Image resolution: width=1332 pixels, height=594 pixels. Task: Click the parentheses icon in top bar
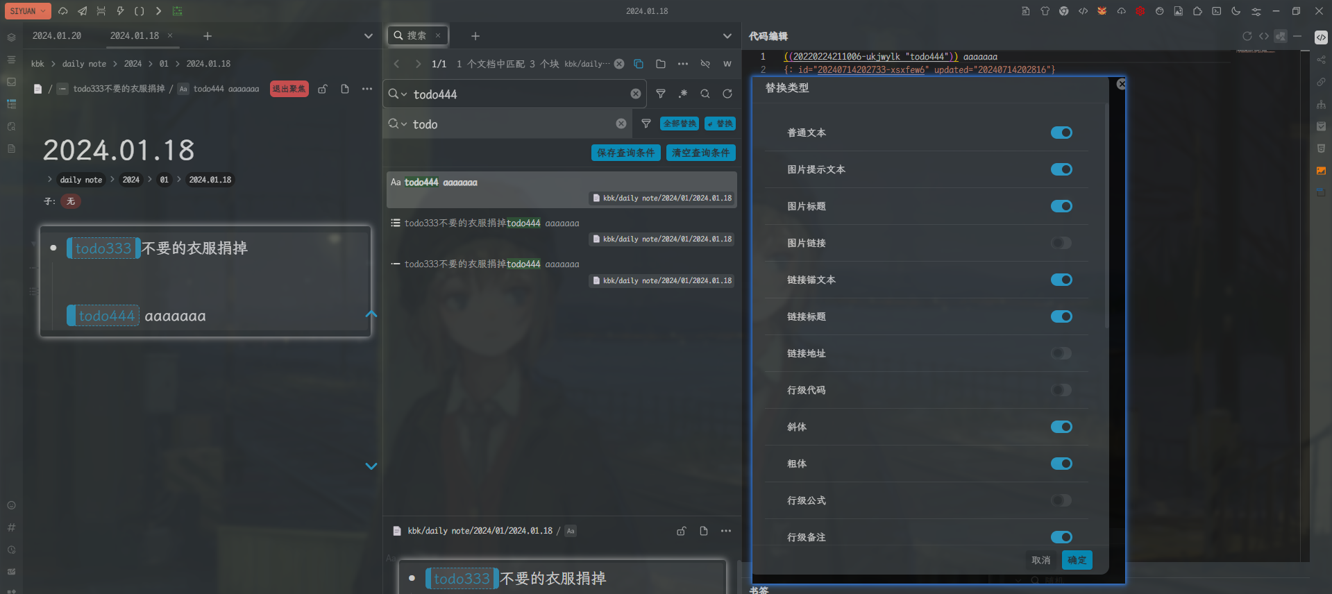tap(139, 11)
